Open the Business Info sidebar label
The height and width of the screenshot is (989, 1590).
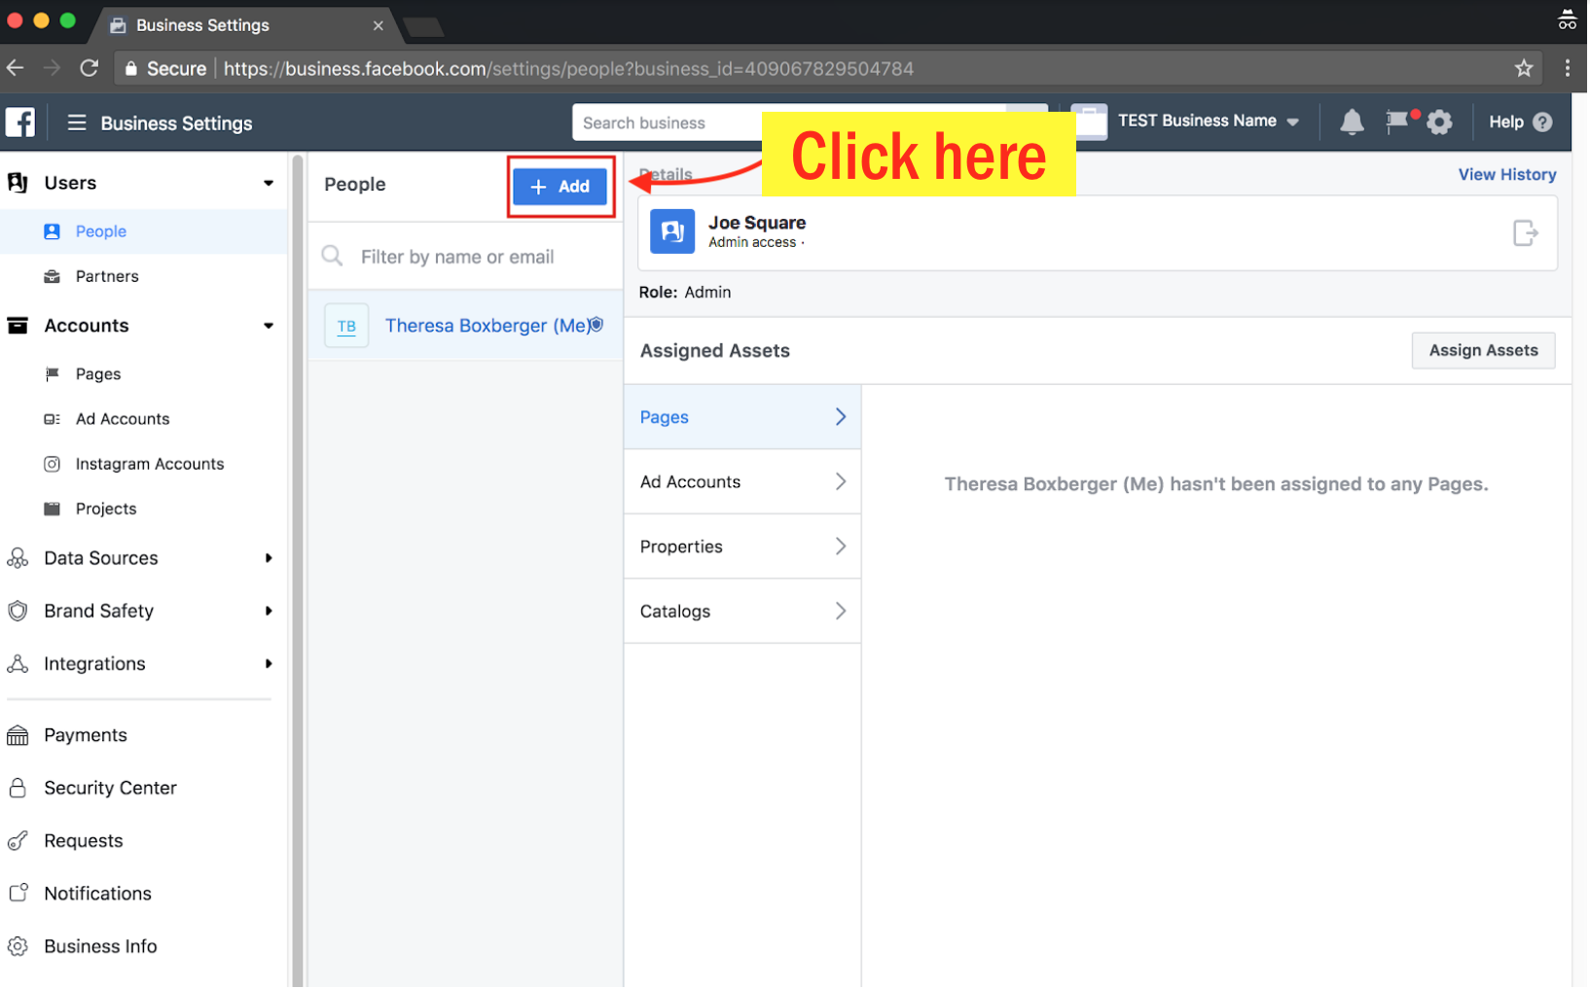tap(101, 947)
